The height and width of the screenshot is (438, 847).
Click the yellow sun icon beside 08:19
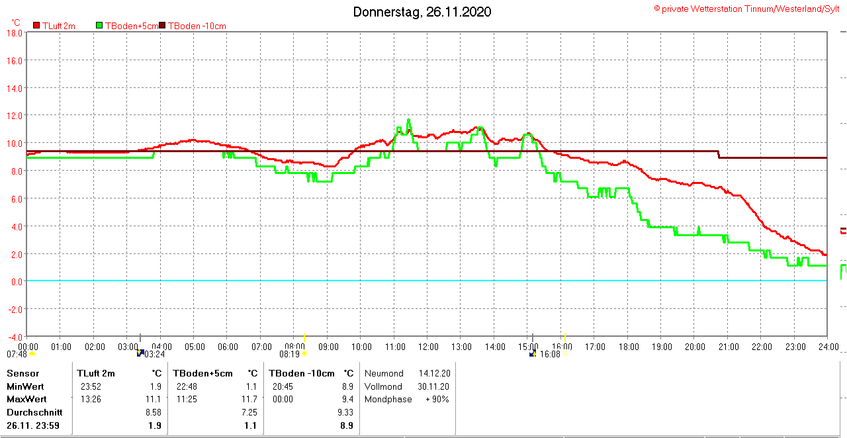304,354
